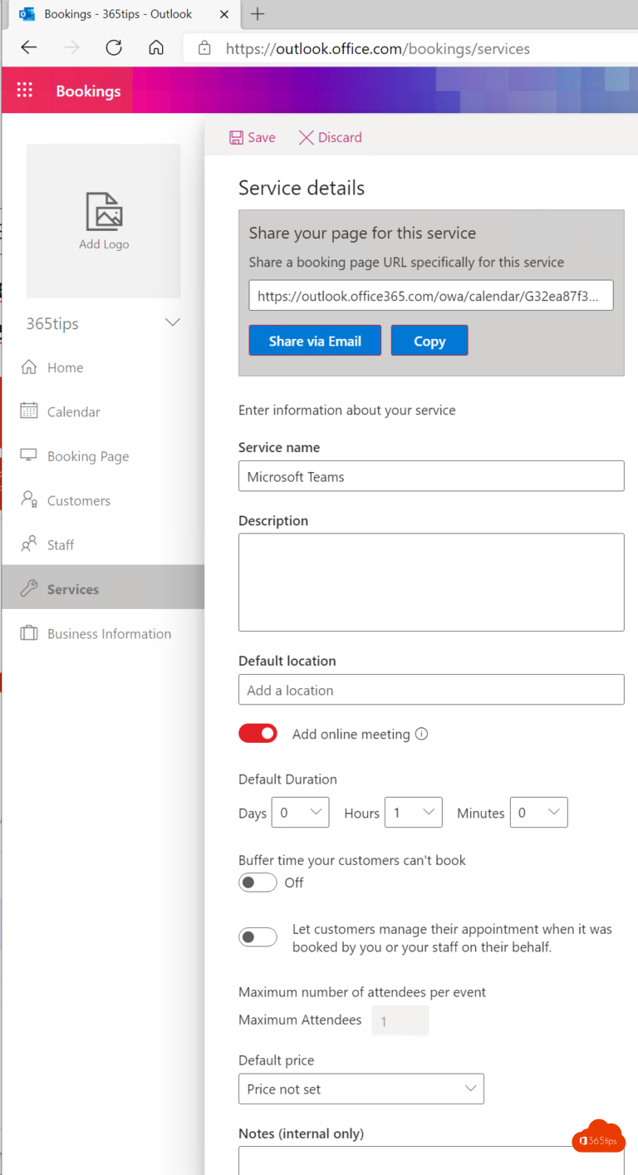This screenshot has height=1175, width=638.
Task: Turn off the Add online meeting toggle
Action: pyautogui.click(x=258, y=733)
